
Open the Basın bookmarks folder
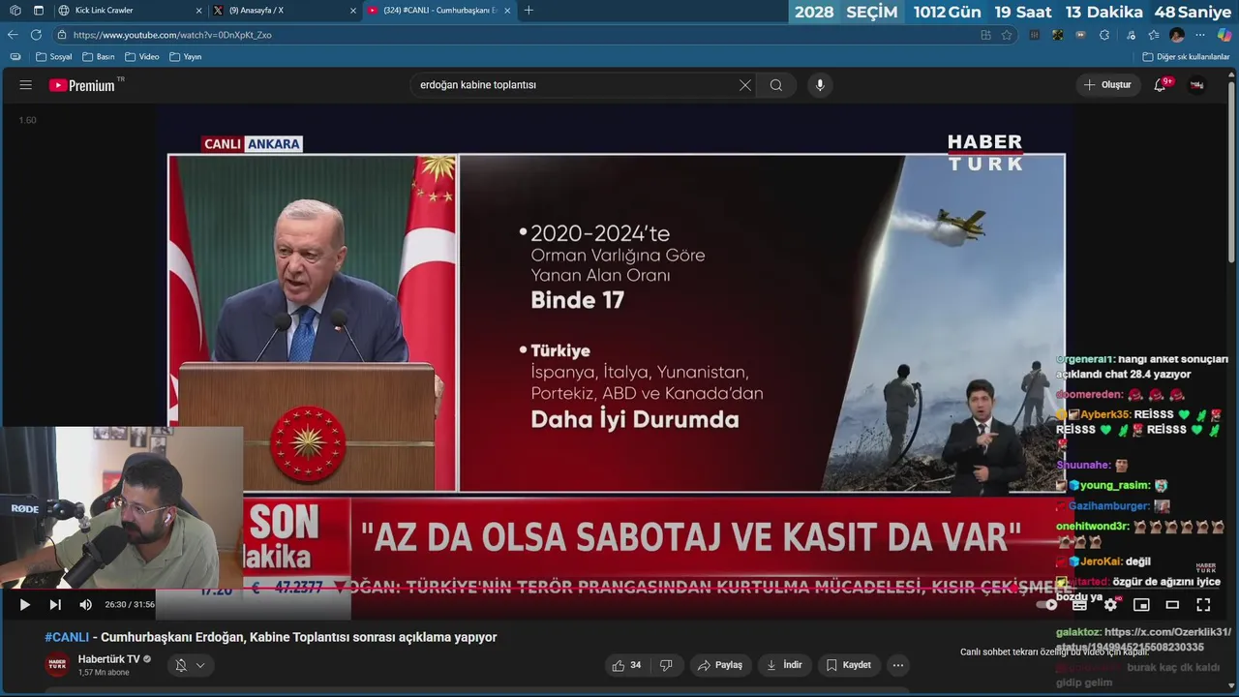pyautogui.click(x=99, y=57)
